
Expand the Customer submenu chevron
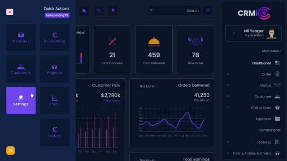tap(228, 97)
